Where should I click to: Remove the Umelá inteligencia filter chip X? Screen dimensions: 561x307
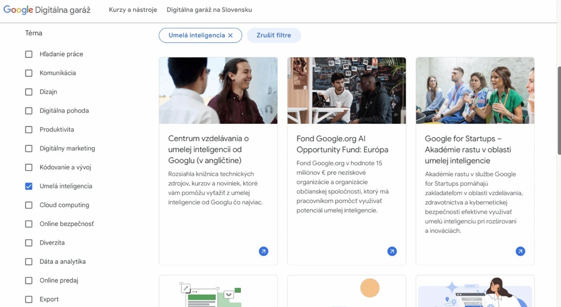[x=230, y=36]
